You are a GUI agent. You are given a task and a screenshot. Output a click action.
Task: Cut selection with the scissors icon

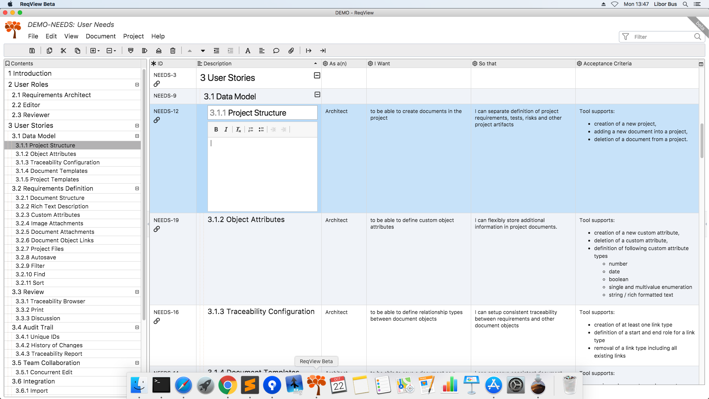(x=63, y=51)
